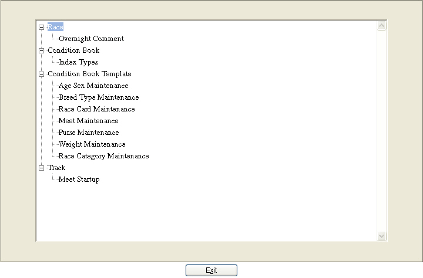Click the scrollbar down arrow
This screenshot has width=423, height=278.
pos(381,236)
